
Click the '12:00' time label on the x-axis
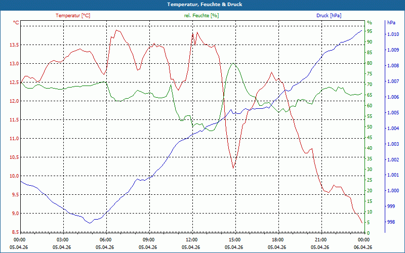click(x=191, y=240)
